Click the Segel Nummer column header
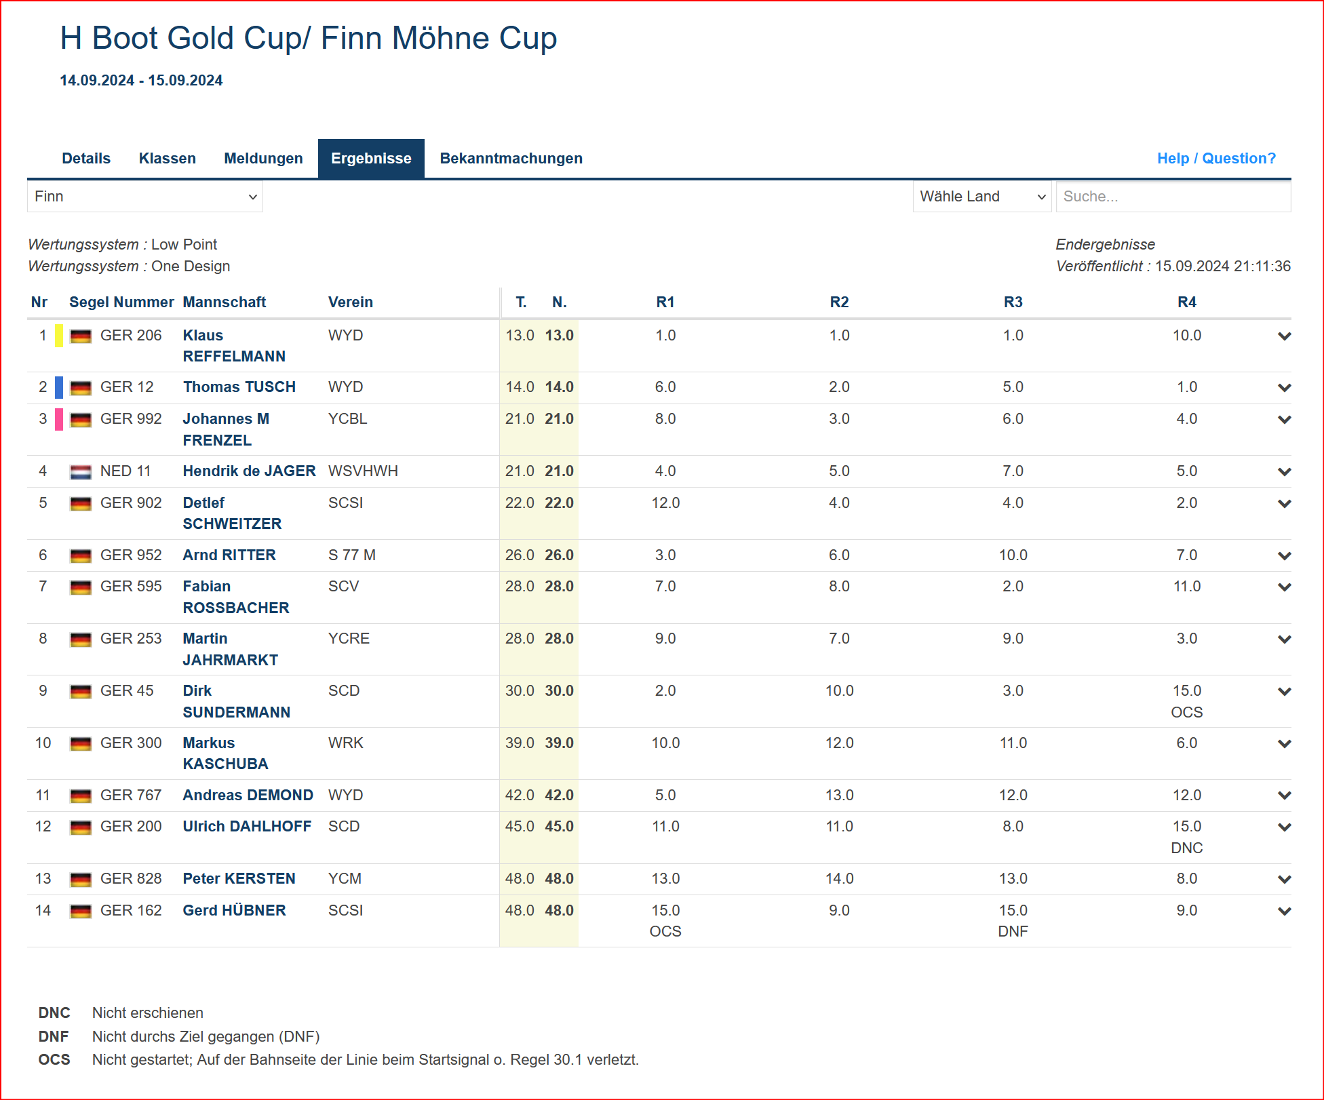1324x1100 pixels. [x=121, y=302]
